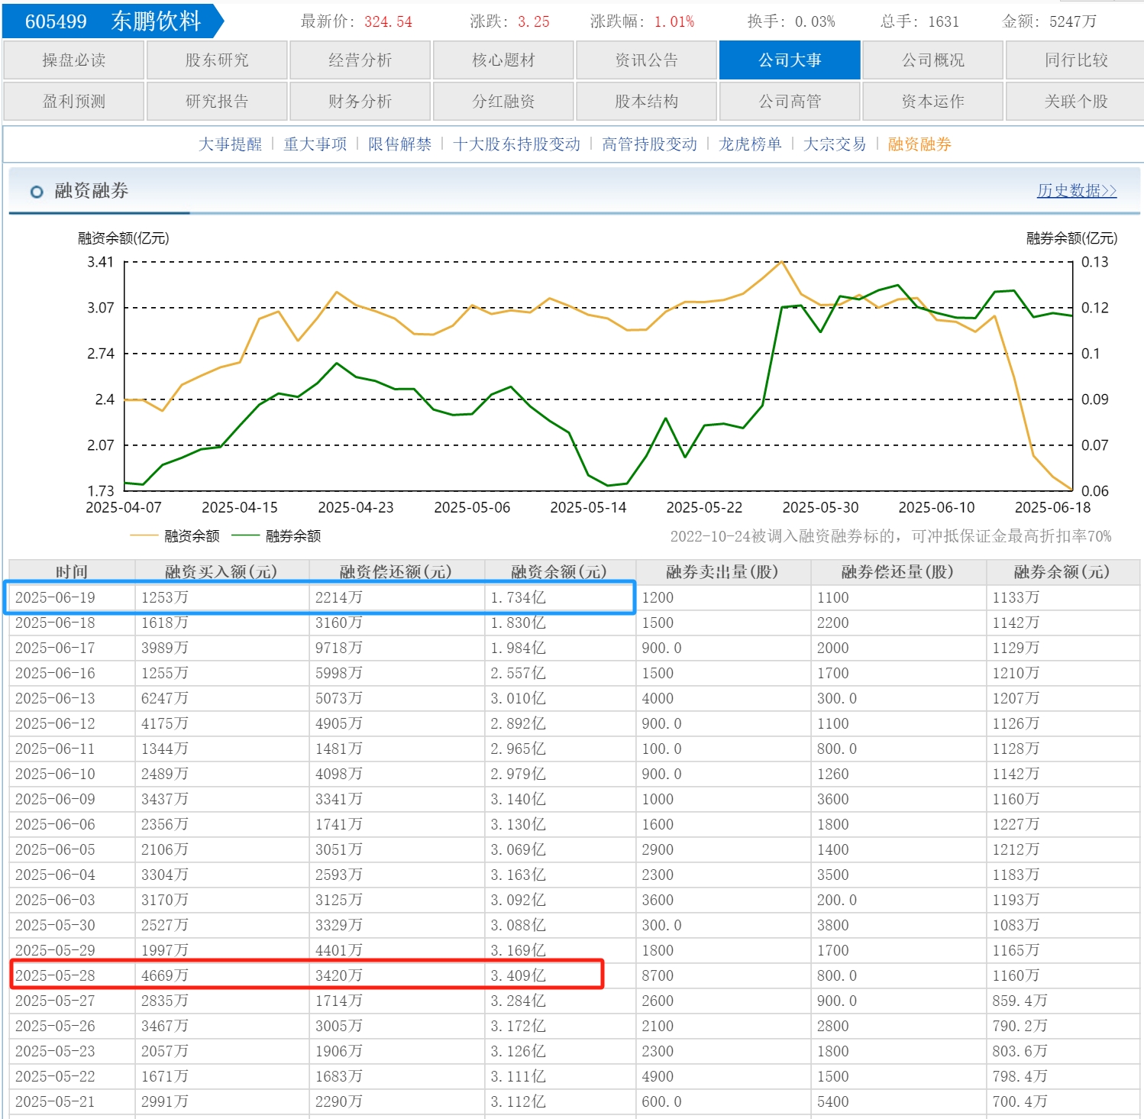Open the 财务分析 tab
The height and width of the screenshot is (1119, 1144).
[360, 102]
